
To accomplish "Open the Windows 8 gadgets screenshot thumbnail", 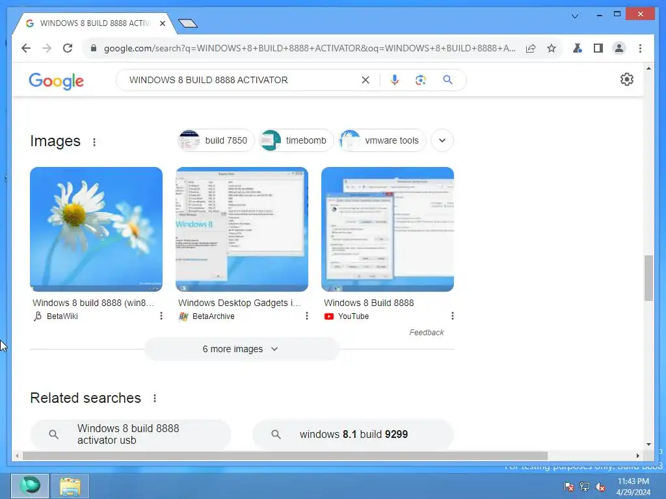I will [242, 229].
